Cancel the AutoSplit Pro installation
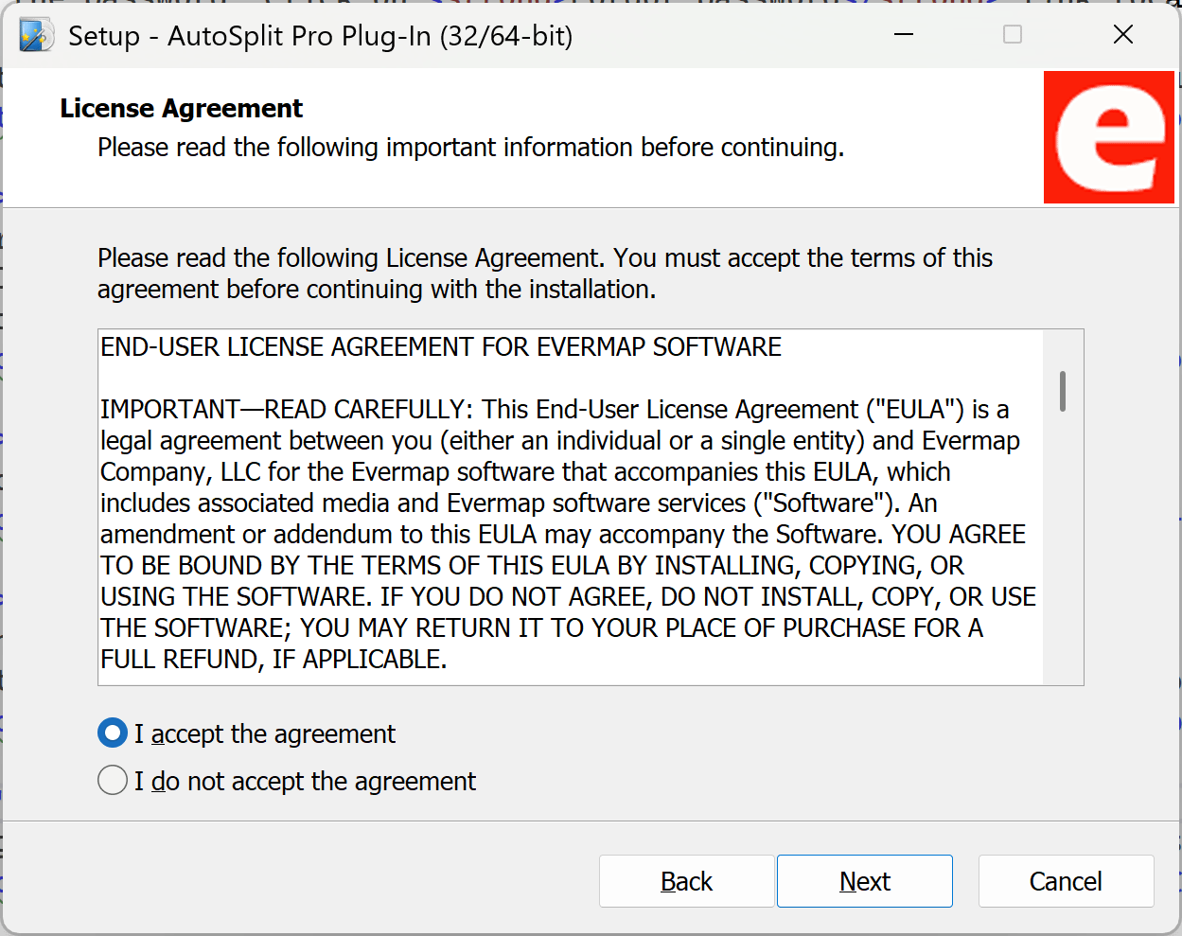This screenshot has width=1182, height=936. pyautogui.click(x=1065, y=880)
